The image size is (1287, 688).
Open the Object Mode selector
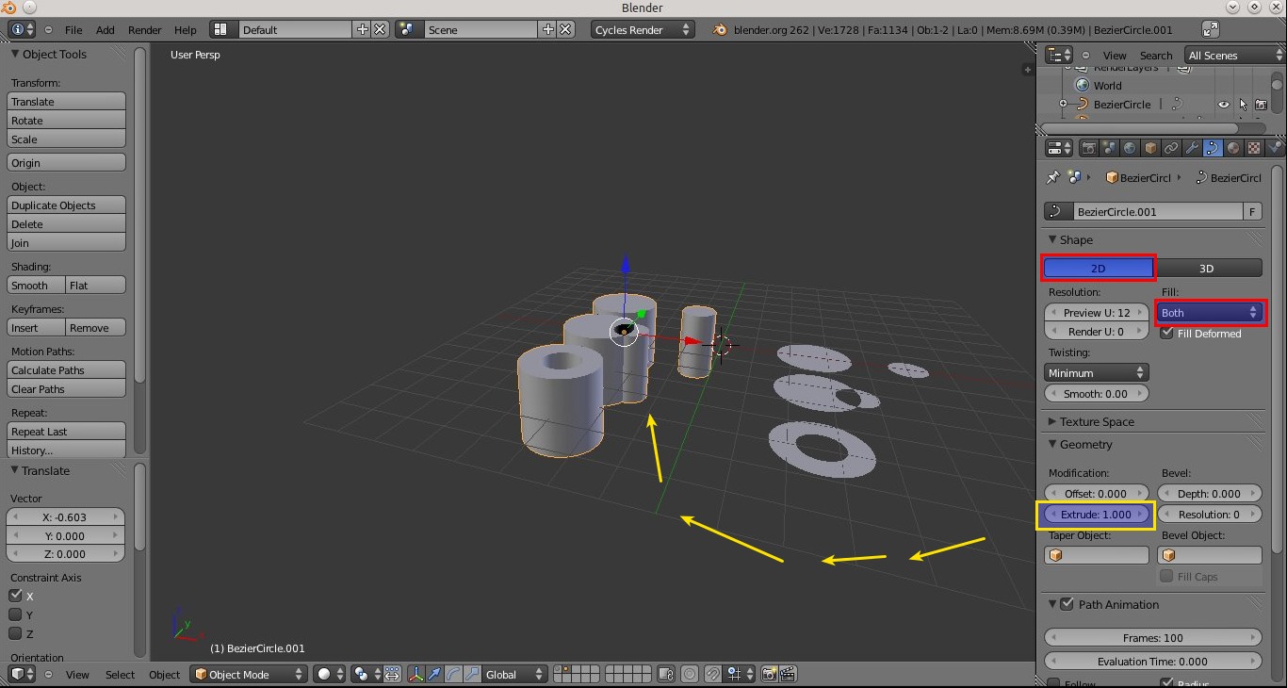[250, 674]
